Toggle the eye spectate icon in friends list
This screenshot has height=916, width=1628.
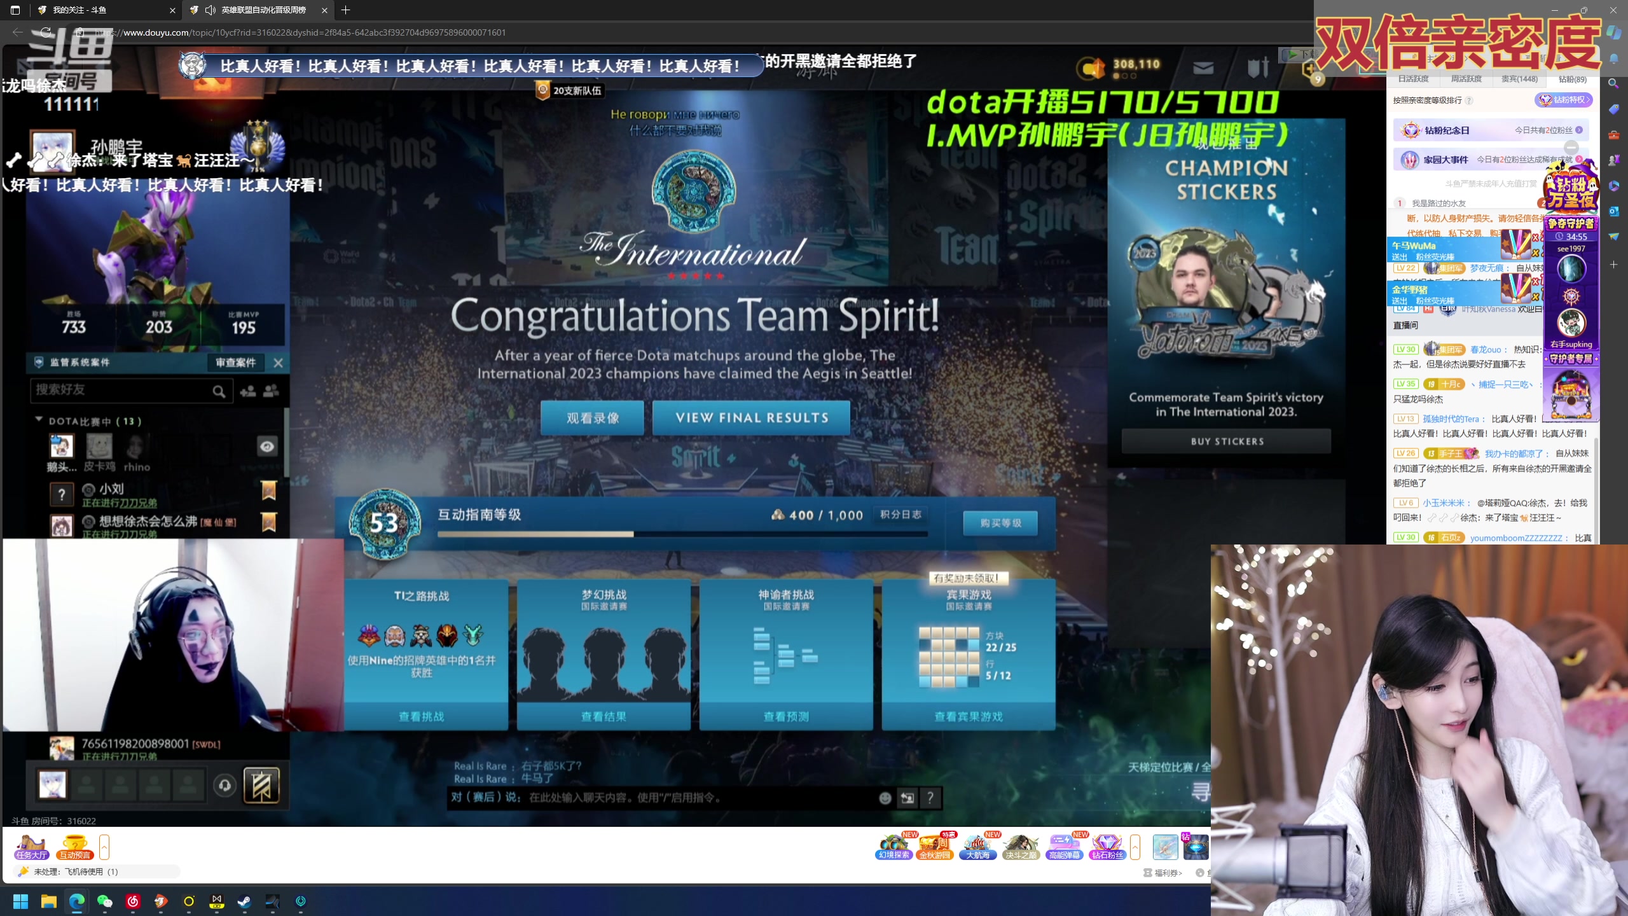[267, 446]
